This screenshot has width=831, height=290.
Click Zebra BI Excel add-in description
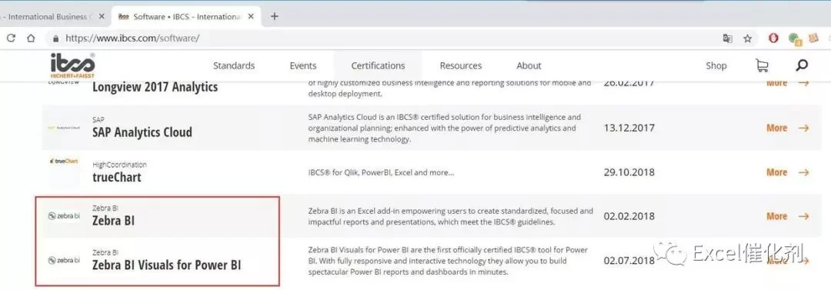(450, 216)
